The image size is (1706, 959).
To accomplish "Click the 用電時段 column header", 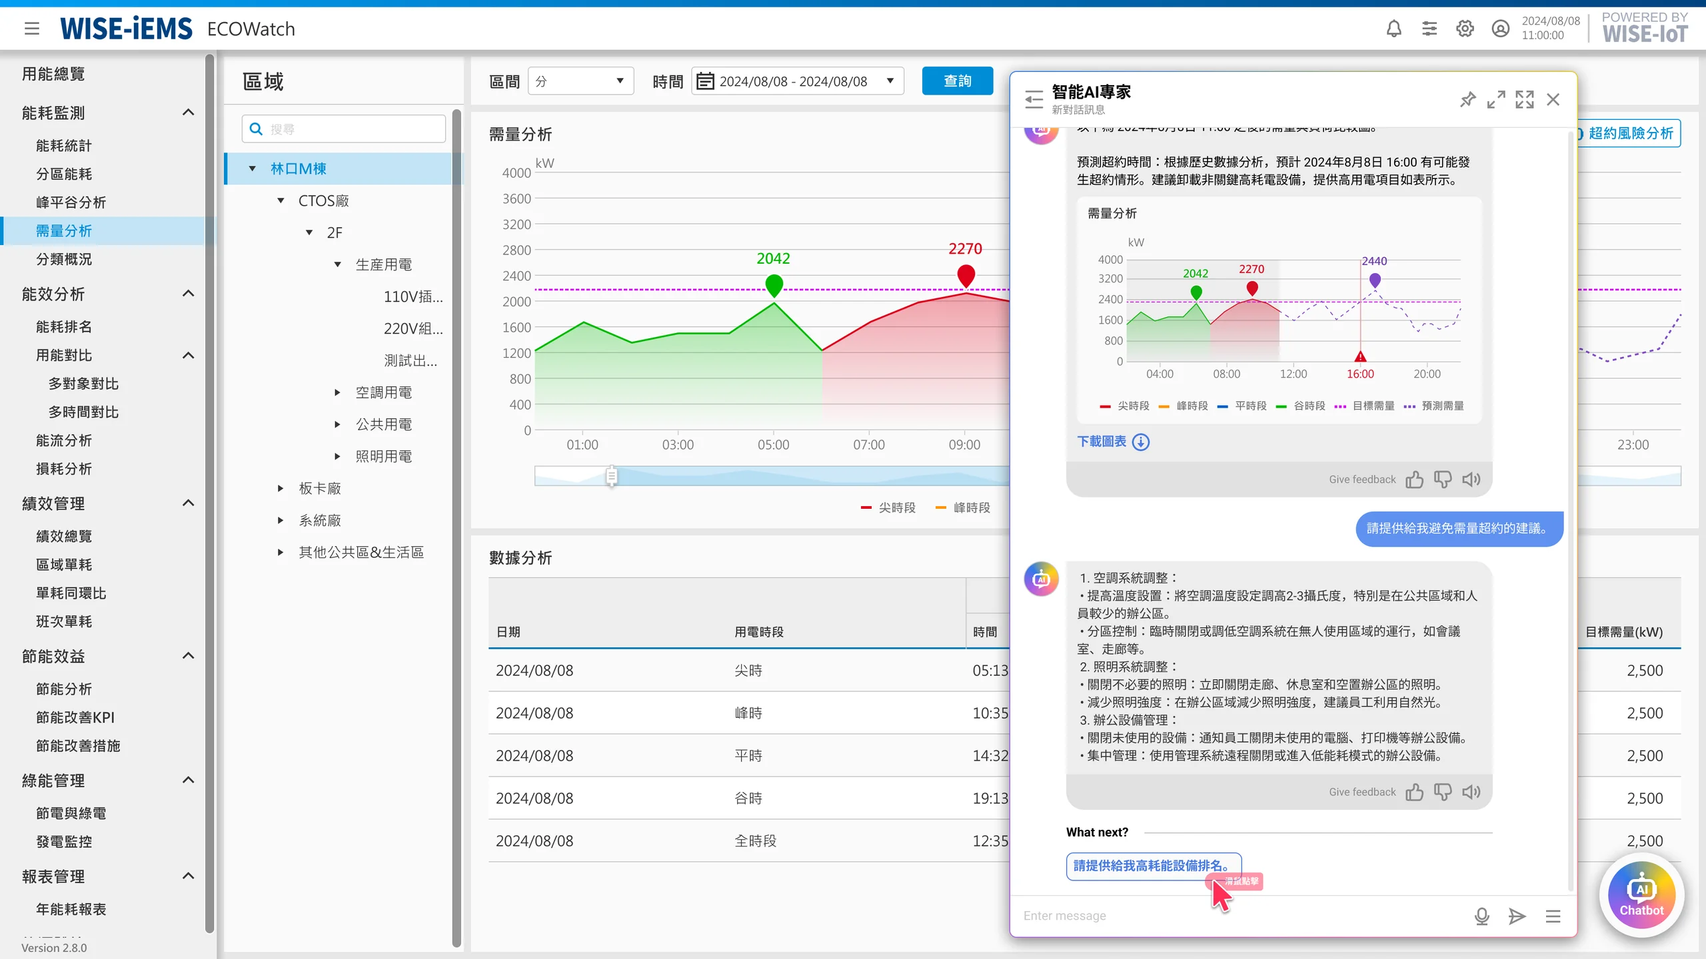I will point(759,632).
